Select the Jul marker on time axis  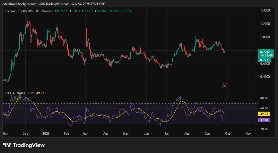pos(167,134)
